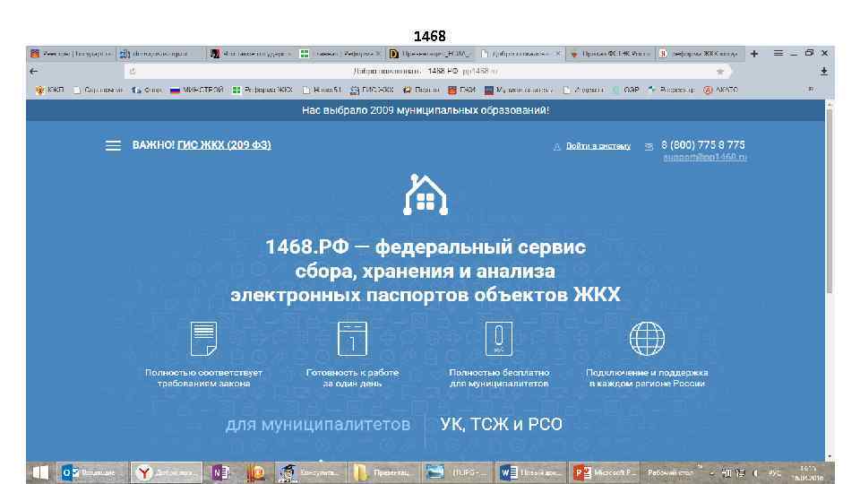Click the support email address link
This screenshot has width=860, height=484.
705,158
